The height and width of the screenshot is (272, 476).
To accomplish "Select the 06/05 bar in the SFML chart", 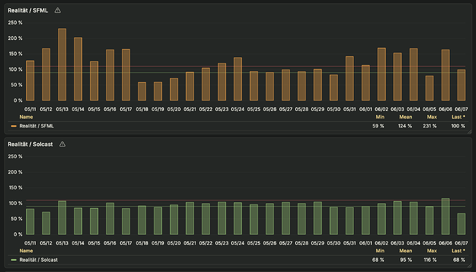I will 429,88.
